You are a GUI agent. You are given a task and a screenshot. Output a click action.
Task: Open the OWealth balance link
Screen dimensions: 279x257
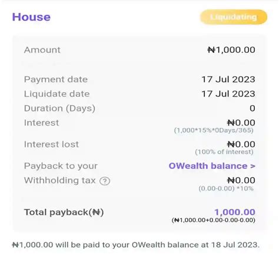(x=212, y=166)
